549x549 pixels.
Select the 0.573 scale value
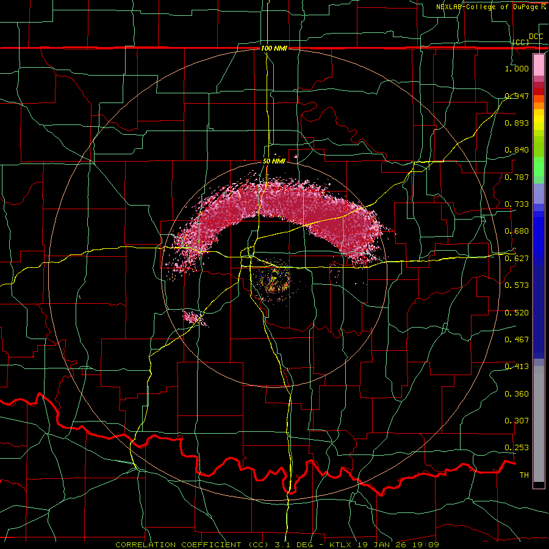(517, 285)
